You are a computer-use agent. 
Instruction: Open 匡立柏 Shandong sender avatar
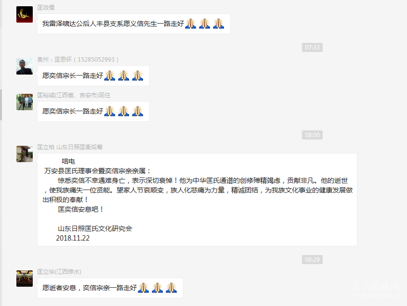click(x=25, y=154)
